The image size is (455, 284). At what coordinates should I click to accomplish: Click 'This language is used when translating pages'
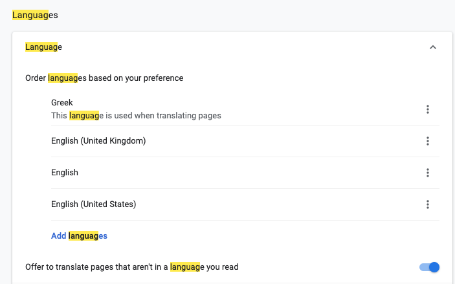click(x=136, y=115)
